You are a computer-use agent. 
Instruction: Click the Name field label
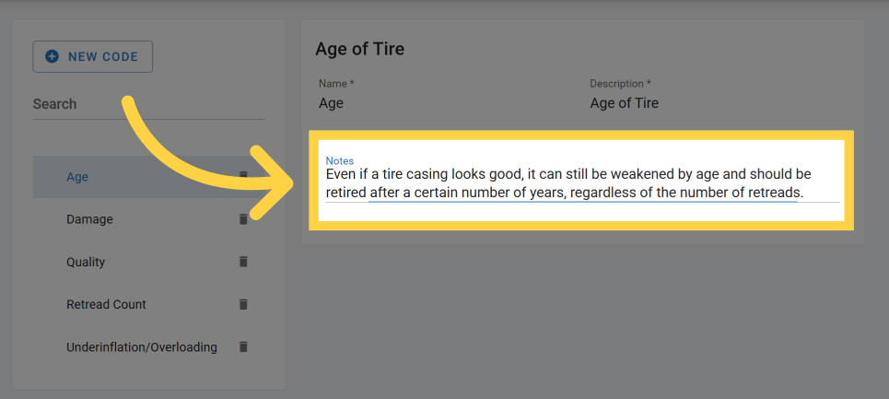[x=336, y=84]
